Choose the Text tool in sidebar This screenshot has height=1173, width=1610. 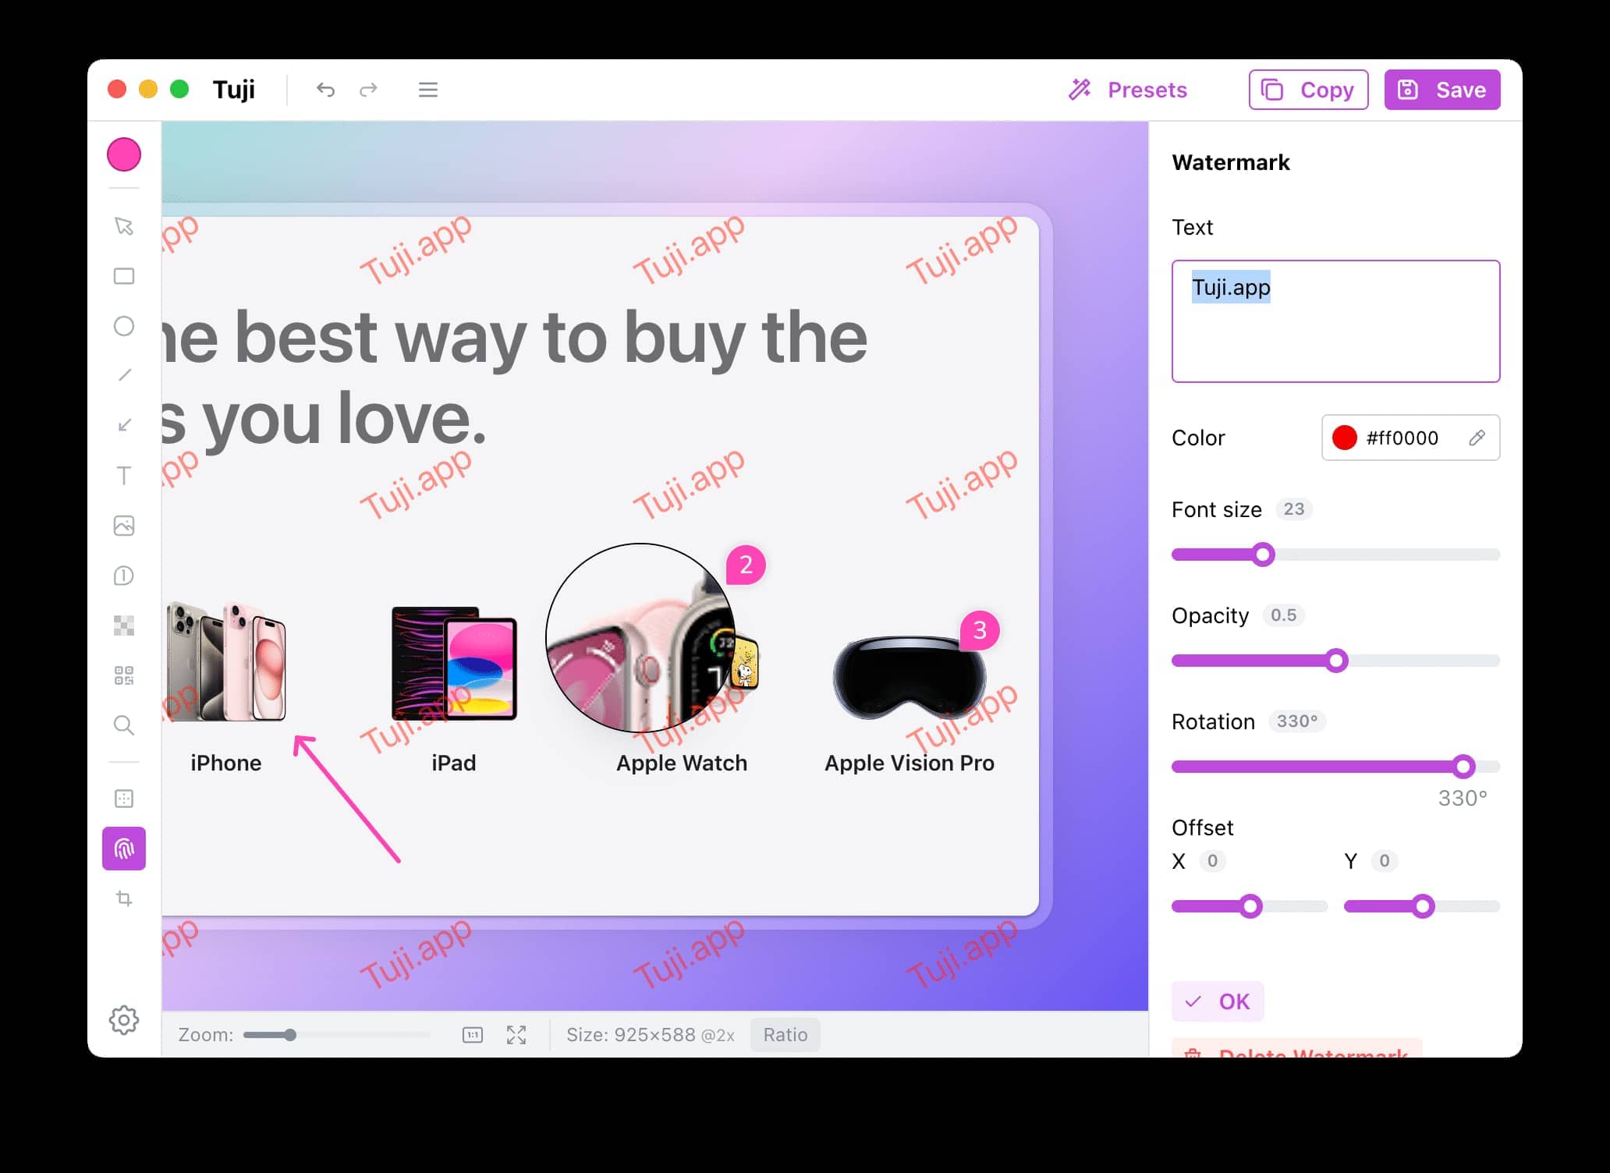coord(124,476)
